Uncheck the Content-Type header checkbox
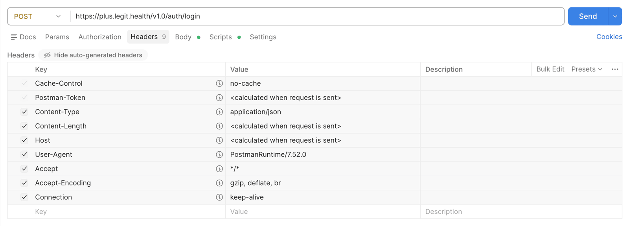The image size is (629, 226). [x=24, y=112]
